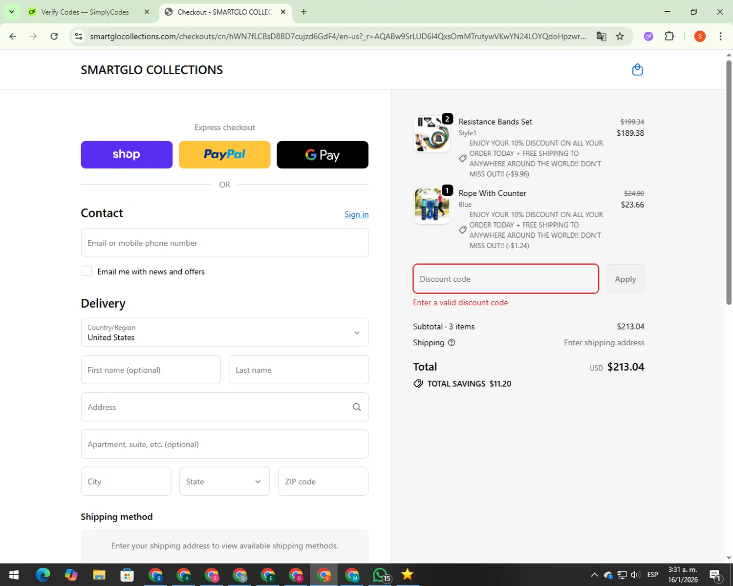Click the Rope With Counter product name
This screenshot has width=733, height=586.
click(x=492, y=193)
